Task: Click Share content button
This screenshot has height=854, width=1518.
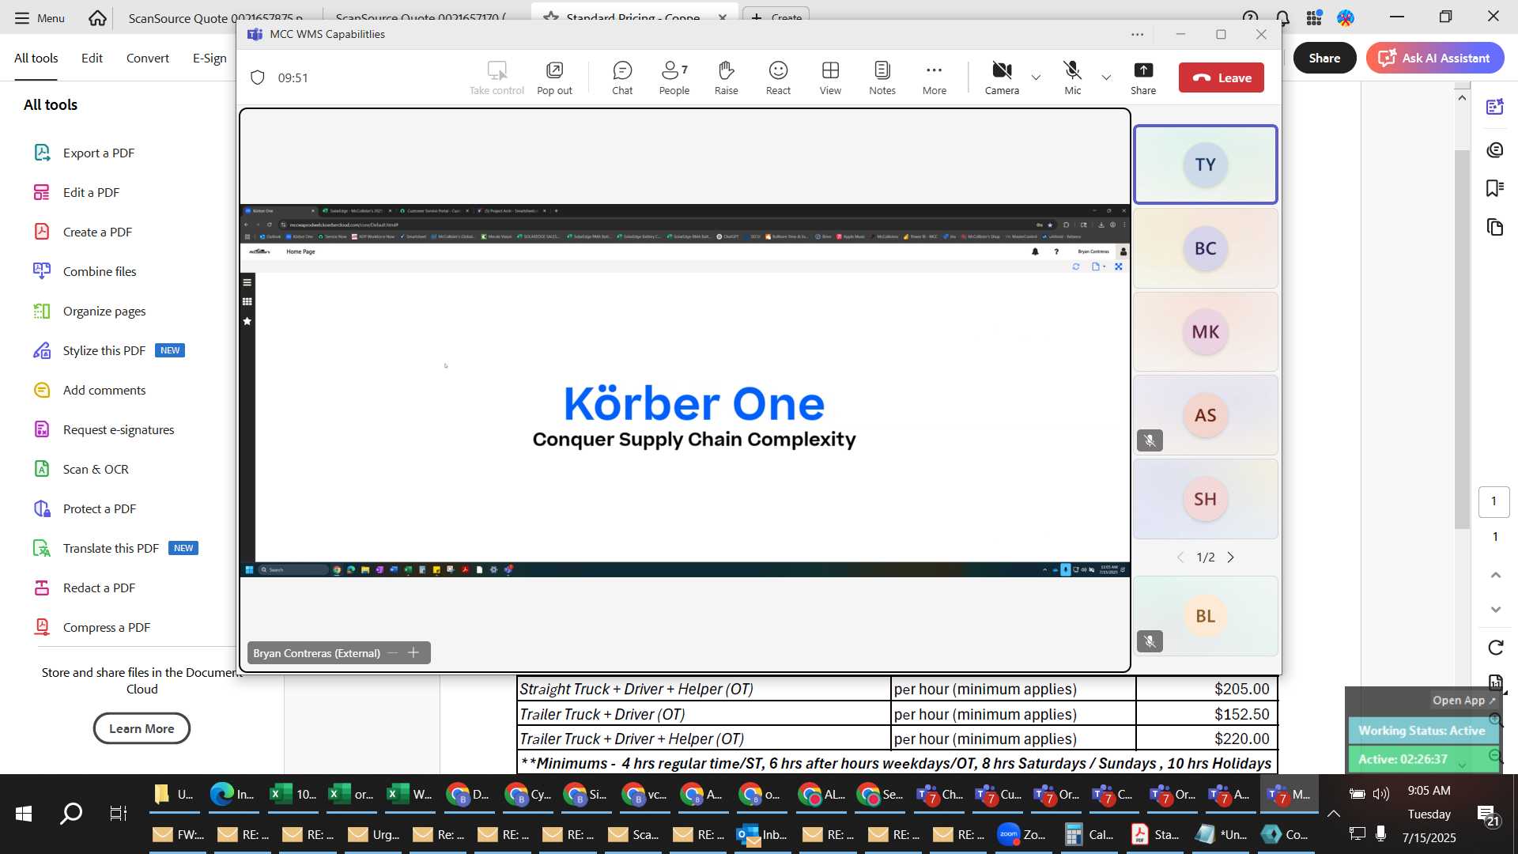Action: (x=1143, y=77)
